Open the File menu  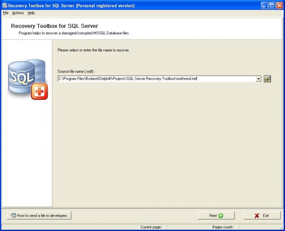[x=6, y=13]
